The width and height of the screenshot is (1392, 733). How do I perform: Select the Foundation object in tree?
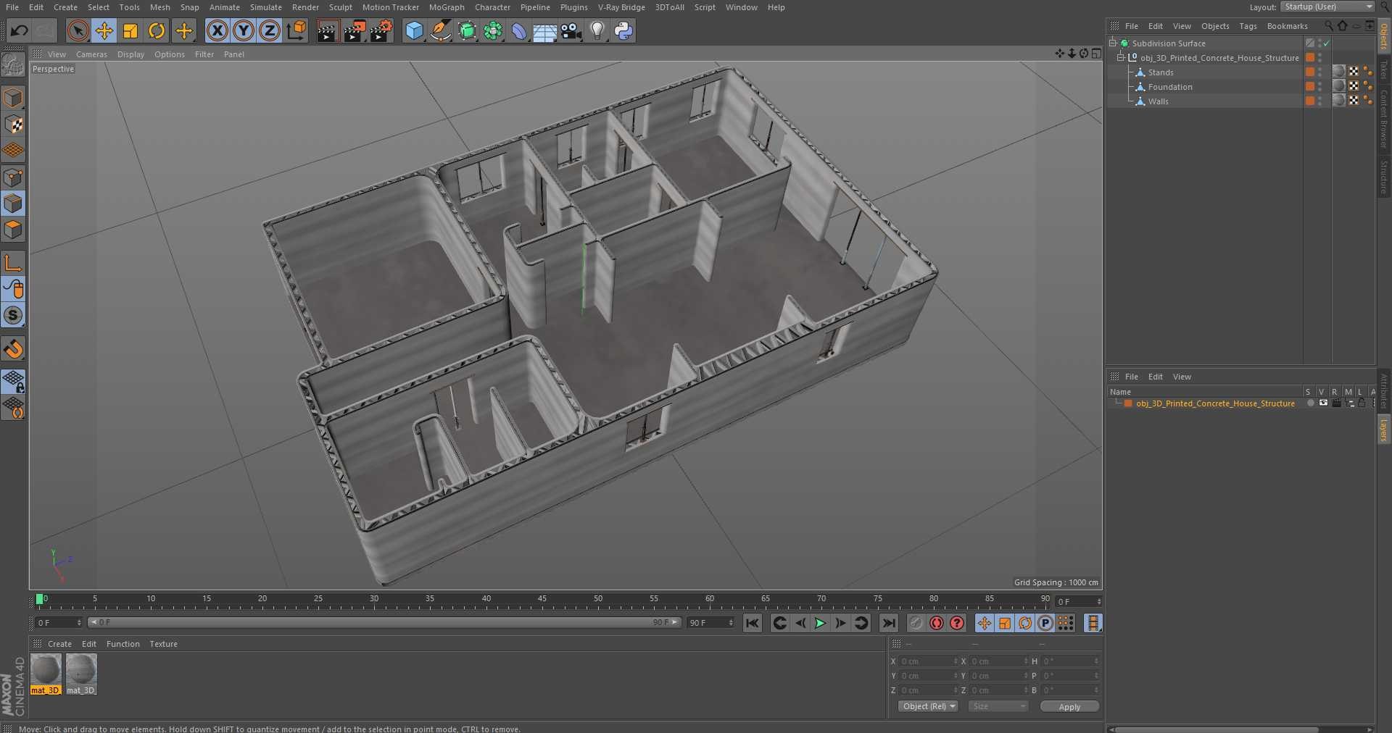pos(1169,87)
